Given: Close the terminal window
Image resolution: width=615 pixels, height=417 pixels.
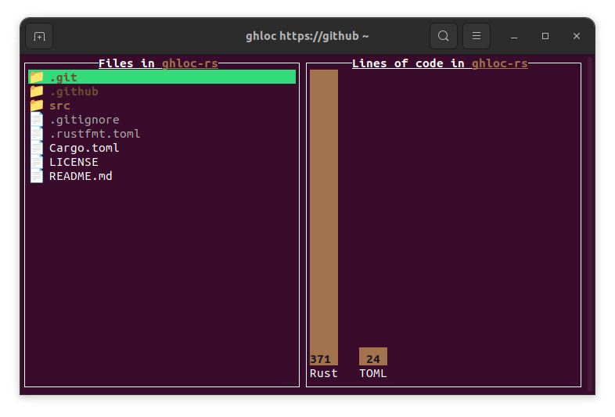Looking at the screenshot, I should click(576, 36).
